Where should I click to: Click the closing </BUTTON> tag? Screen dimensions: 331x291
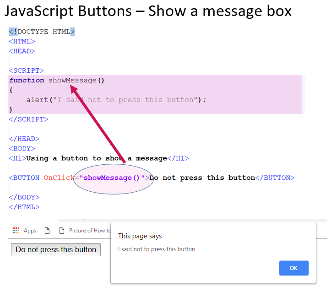click(x=275, y=178)
